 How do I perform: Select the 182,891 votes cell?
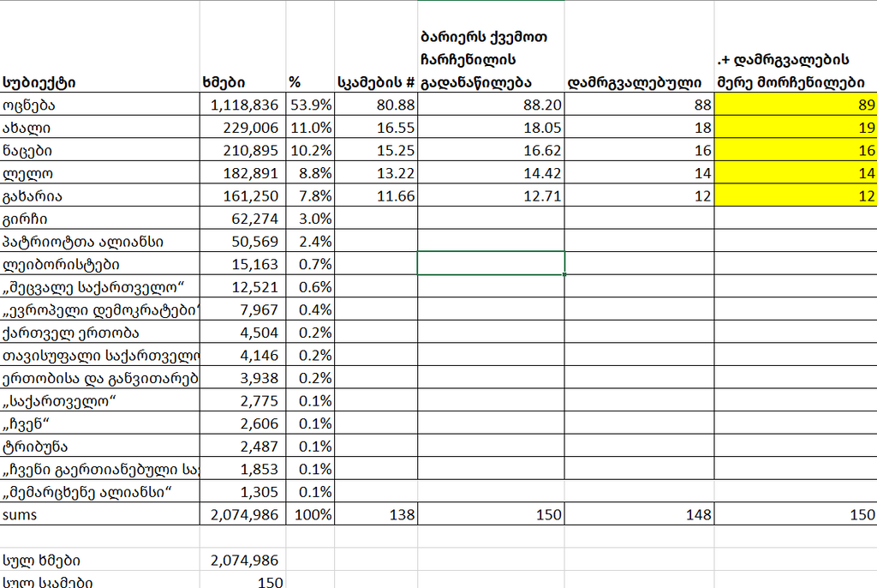(242, 173)
